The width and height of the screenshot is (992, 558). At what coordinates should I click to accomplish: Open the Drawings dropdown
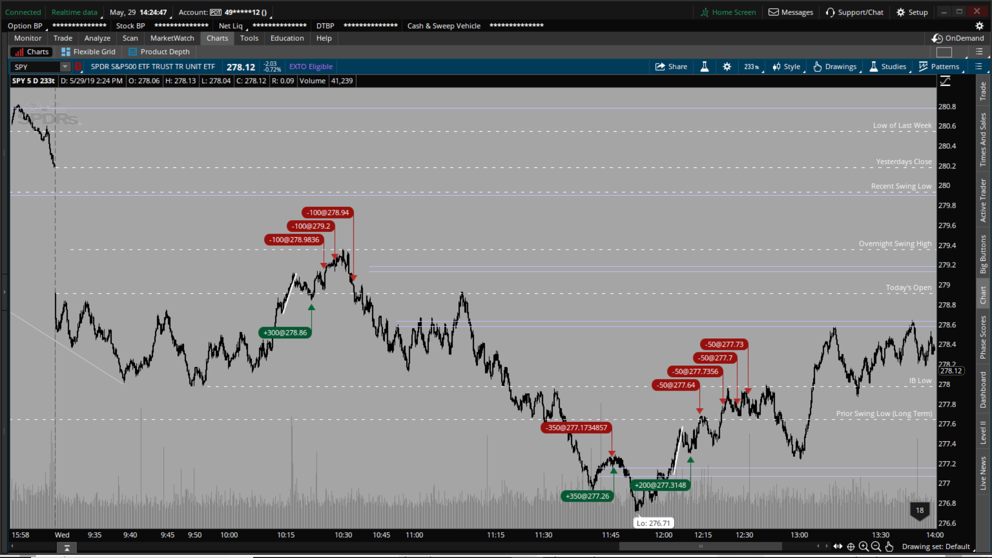835,67
